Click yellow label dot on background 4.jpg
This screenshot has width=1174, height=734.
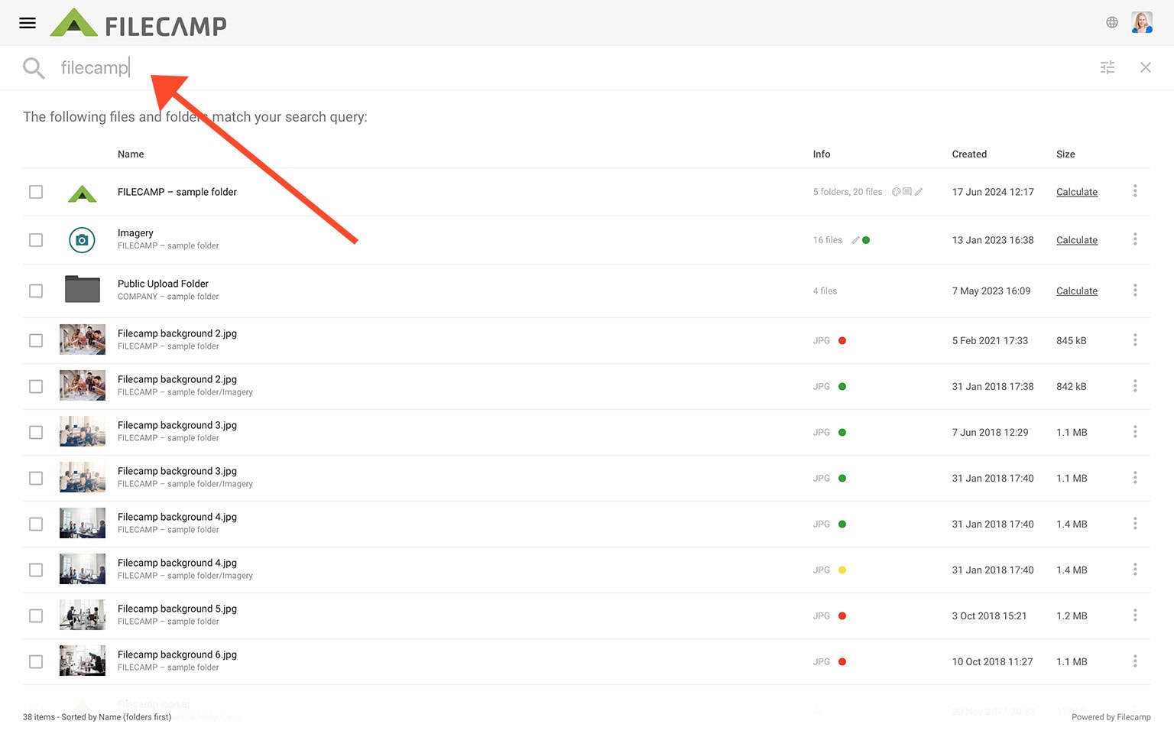coord(842,570)
